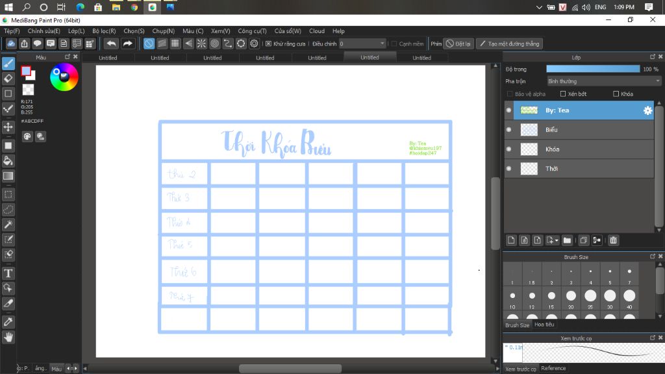The width and height of the screenshot is (665, 374).
Task: Open the Lớp(L) menu
Action: pyautogui.click(x=77, y=31)
